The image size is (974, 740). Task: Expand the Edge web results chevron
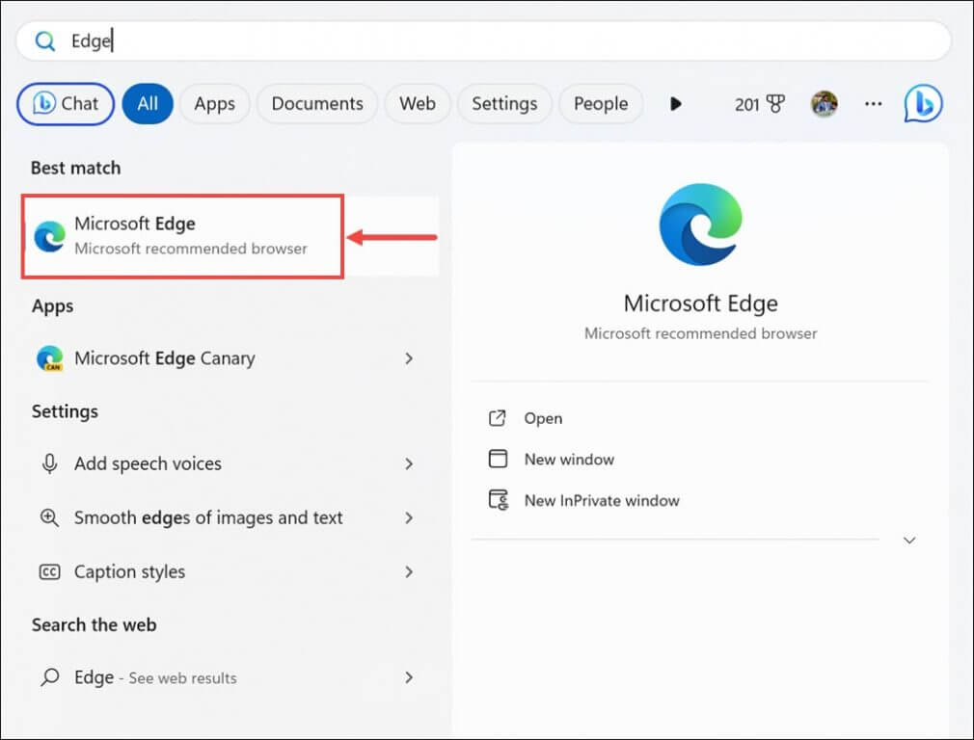click(x=409, y=677)
